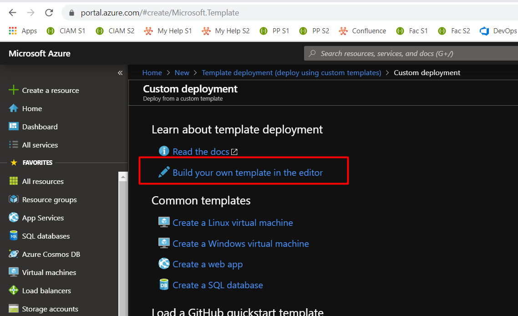Viewport: 518px width, 316px height.
Task: Go to New breadcrumb link
Action: coord(182,73)
